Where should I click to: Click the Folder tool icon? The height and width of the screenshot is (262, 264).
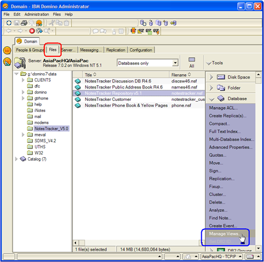tap(221, 88)
